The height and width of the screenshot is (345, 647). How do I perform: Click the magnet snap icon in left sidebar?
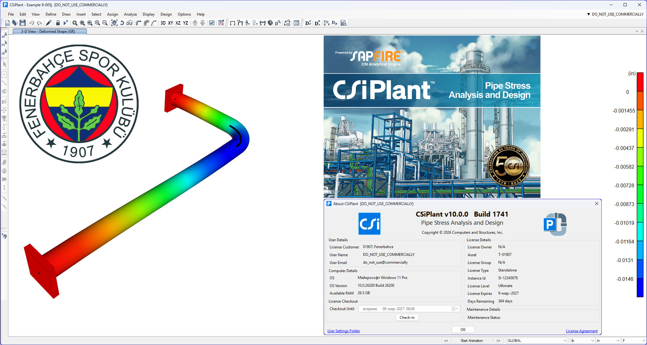(x=4, y=236)
